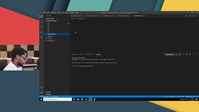This screenshot has width=199, height=112.
Task: Open the View menu
Action: coord(59,13)
